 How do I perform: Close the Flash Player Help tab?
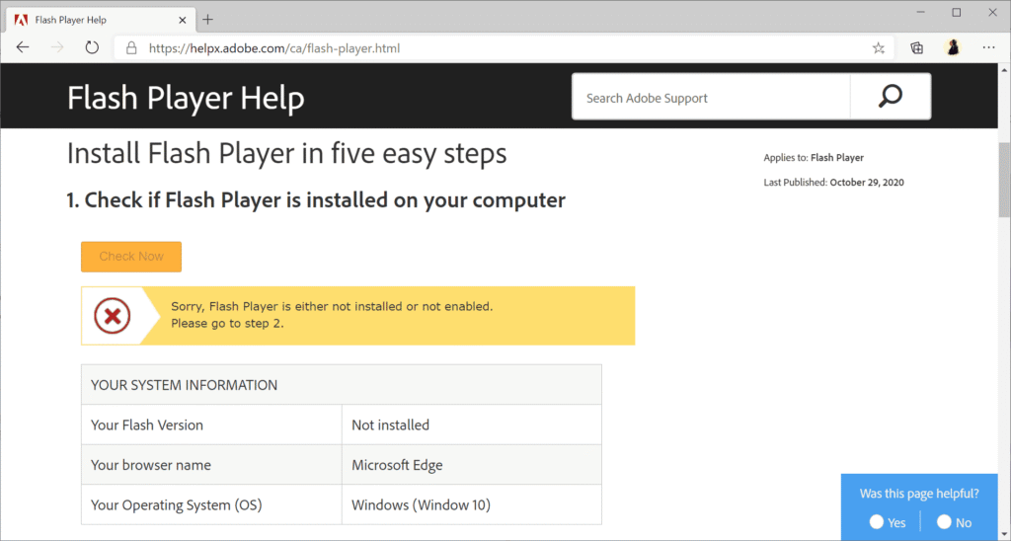pos(183,20)
